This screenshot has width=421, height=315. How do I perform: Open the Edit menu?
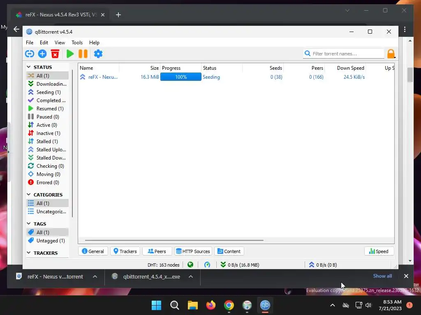[44, 43]
